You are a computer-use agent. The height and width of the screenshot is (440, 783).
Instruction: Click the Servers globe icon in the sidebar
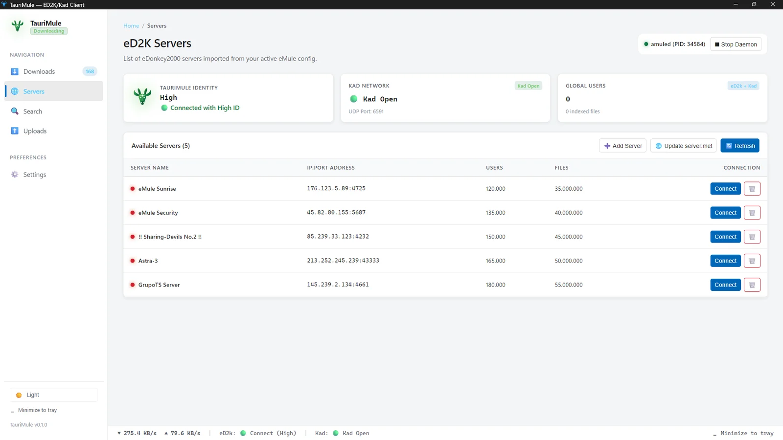pos(15,91)
